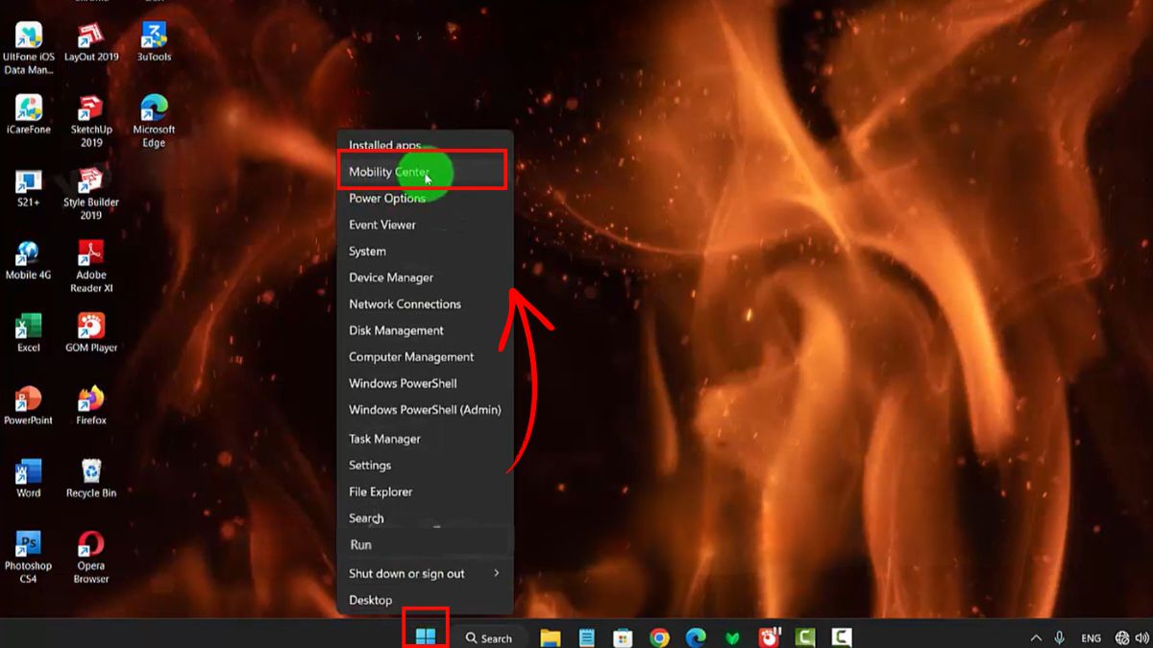Expand the Shut down or sign out submenu

coord(425,573)
